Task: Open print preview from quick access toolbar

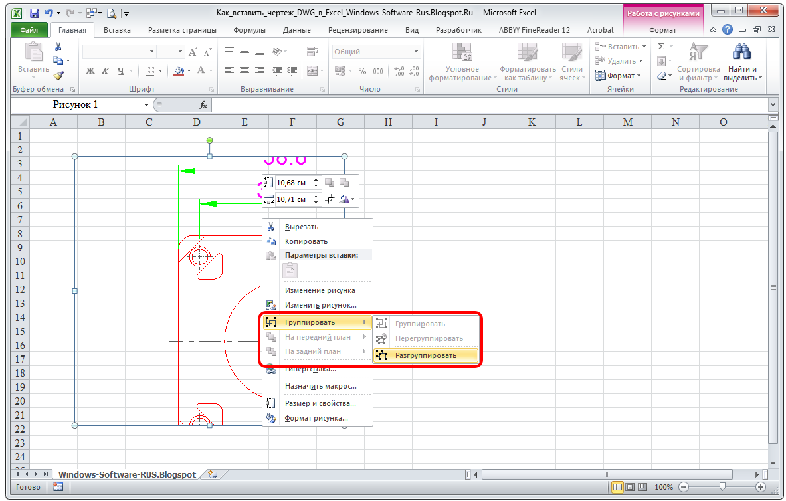Action: click(111, 13)
